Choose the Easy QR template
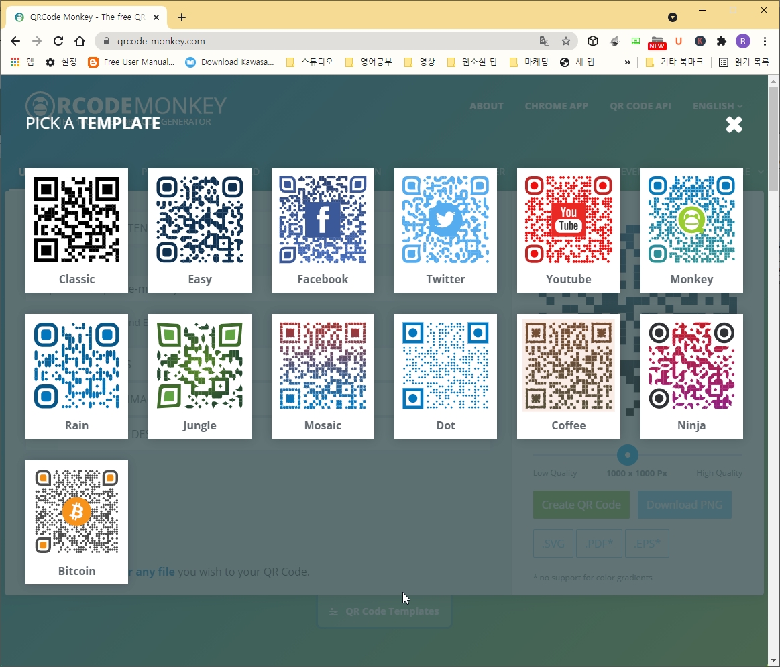780x667 pixels. coord(199,230)
